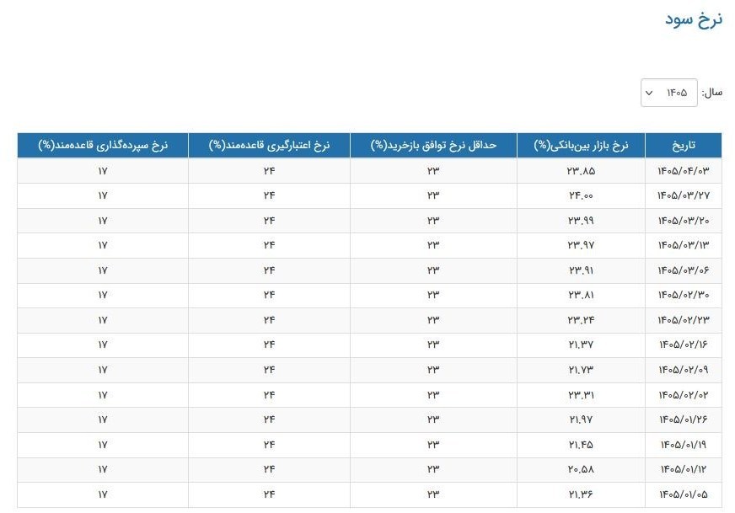Select date cell ۱۴۰۵/۰۱/۲۶

(683, 419)
